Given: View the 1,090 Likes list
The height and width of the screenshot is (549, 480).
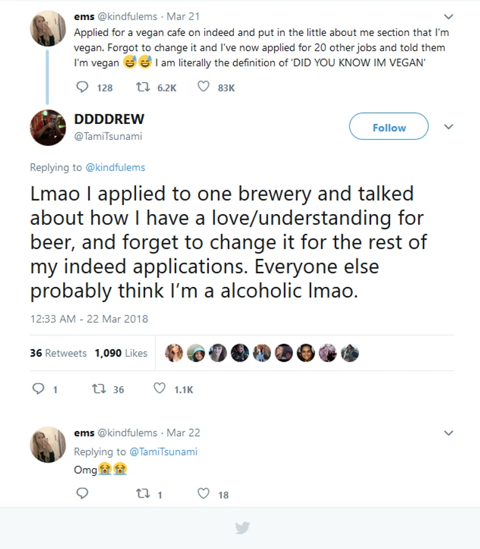Looking at the screenshot, I should point(121,353).
